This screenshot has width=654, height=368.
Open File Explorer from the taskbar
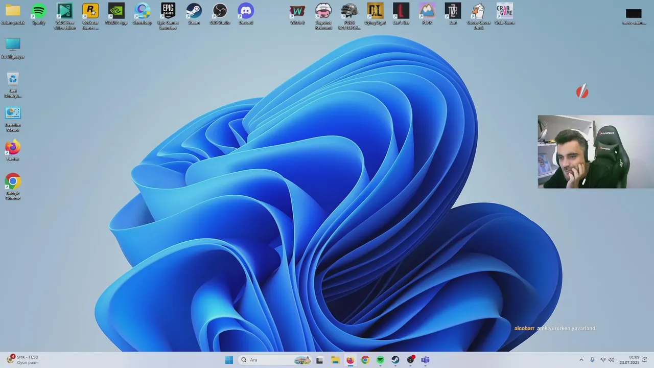[x=335, y=360]
